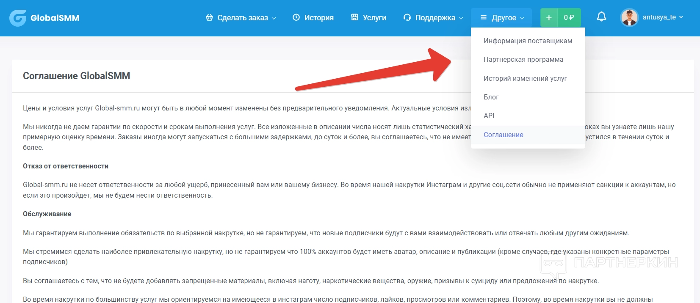This screenshot has height=303, width=700.
Task: Click paragraph starting Global-smm.ru не несет ответственности
Action: 349,190
